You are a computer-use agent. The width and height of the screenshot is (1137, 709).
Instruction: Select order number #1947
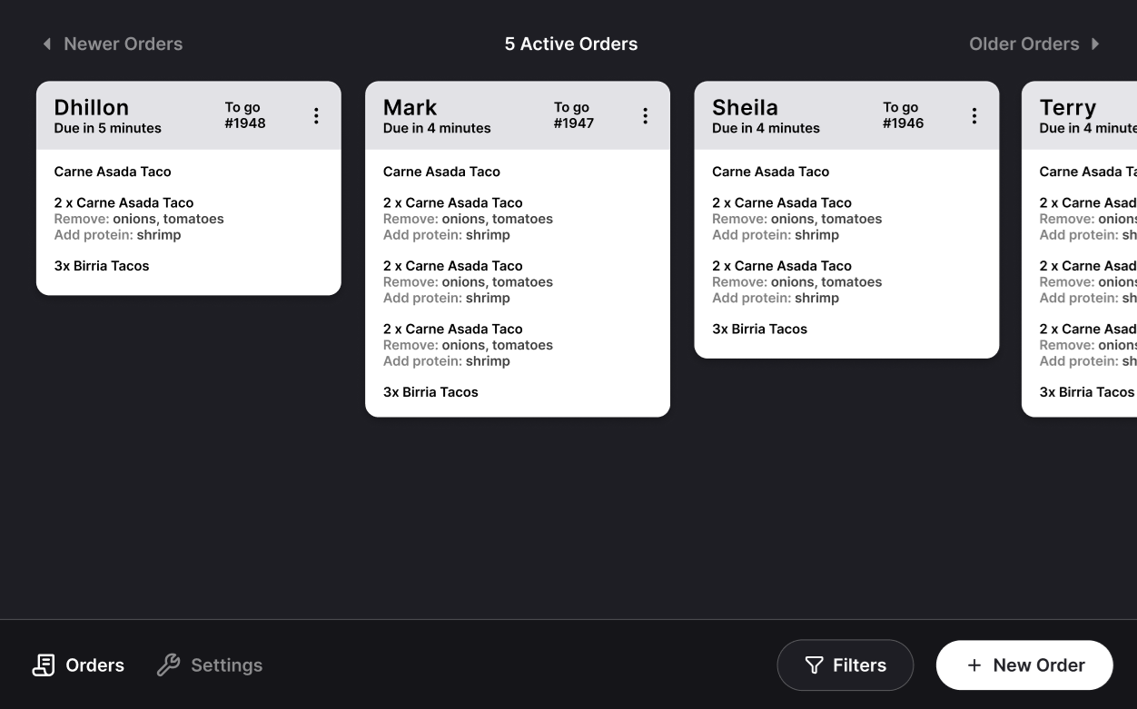pos(574,123)
